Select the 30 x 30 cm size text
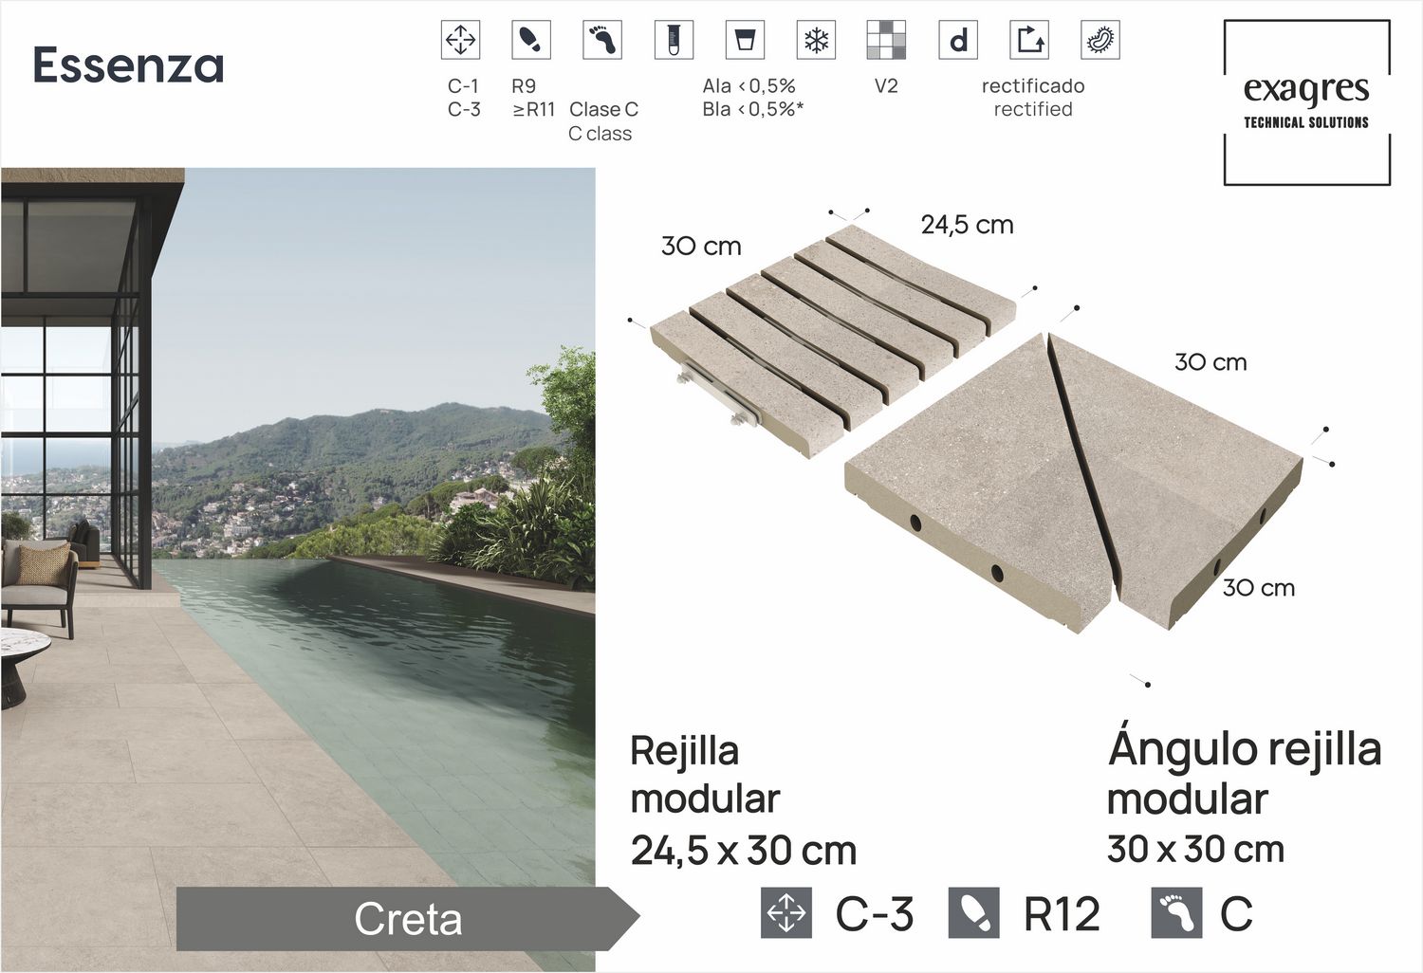The image size is (1423, 973). pyautogui.click(x=1196, y=849)
